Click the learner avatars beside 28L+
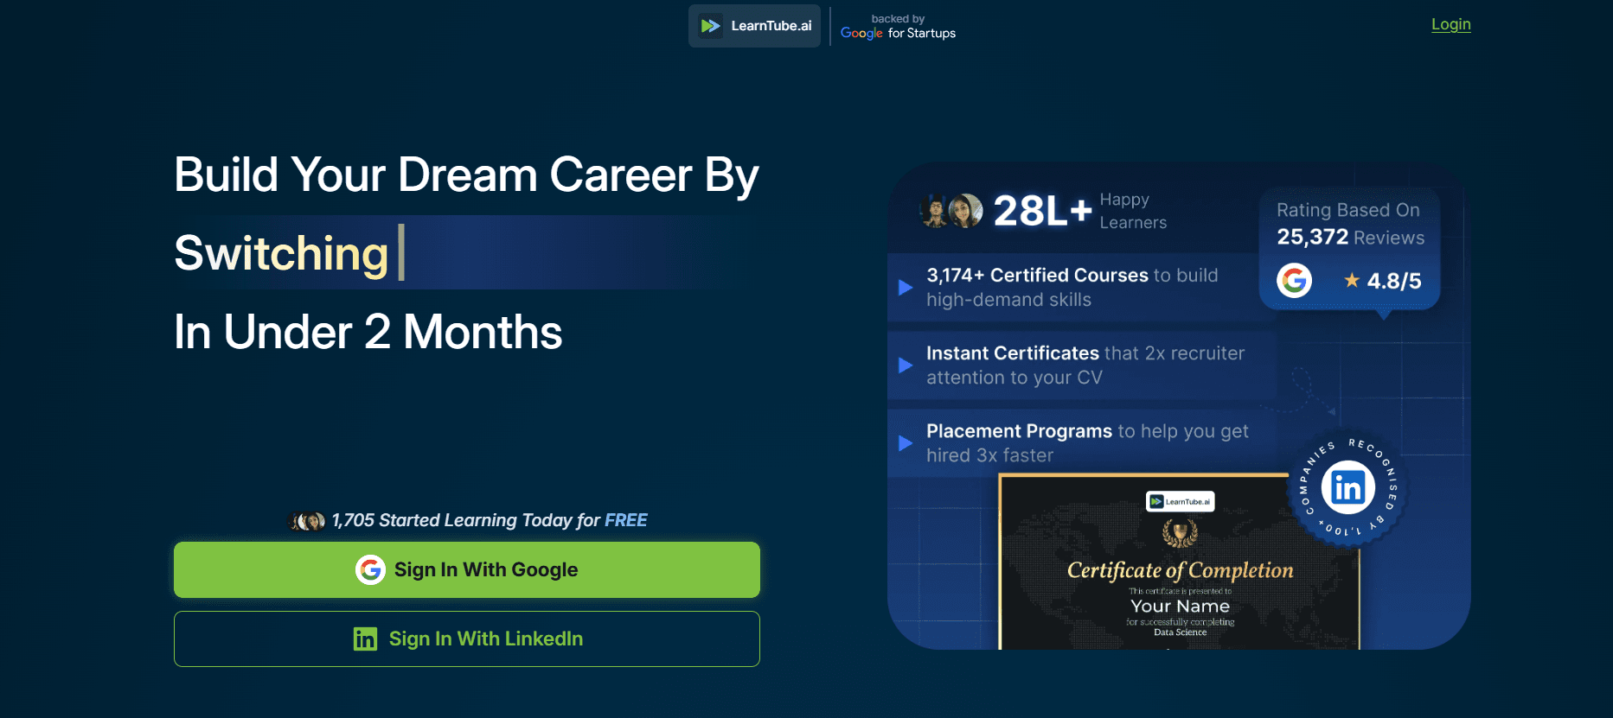 pyautogui.click(x=951, y=211)
